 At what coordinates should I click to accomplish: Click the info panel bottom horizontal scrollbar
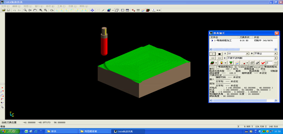coord(243,100)
